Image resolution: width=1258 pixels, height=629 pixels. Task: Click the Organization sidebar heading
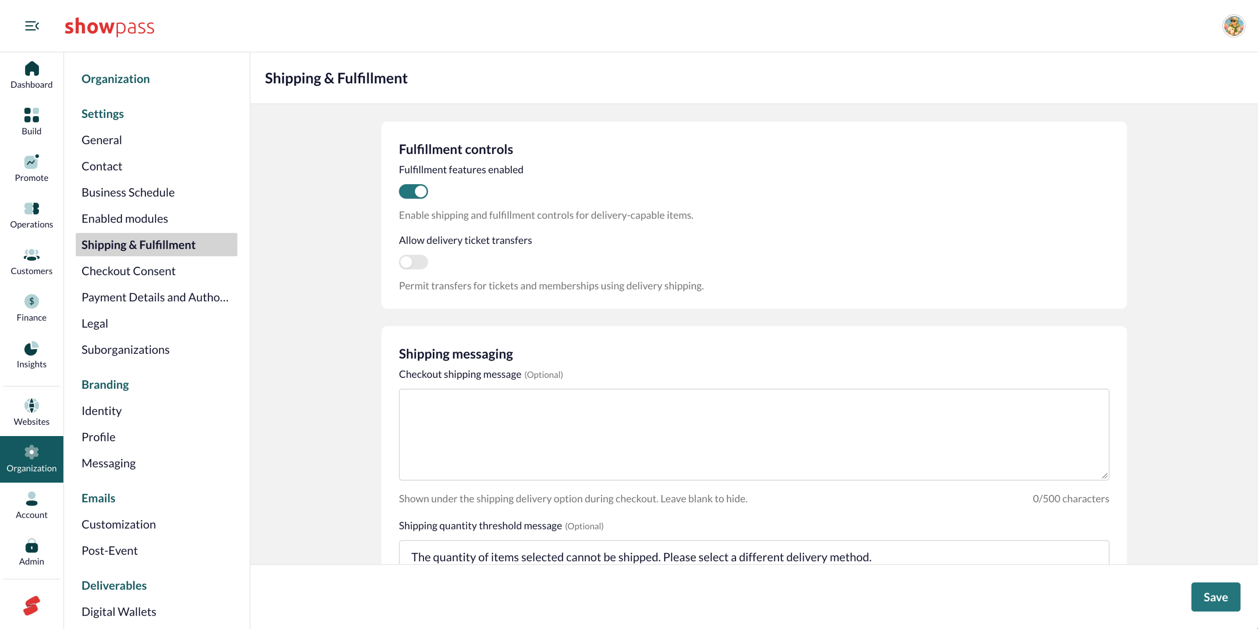pyautogui.click(x=116, y=79)
